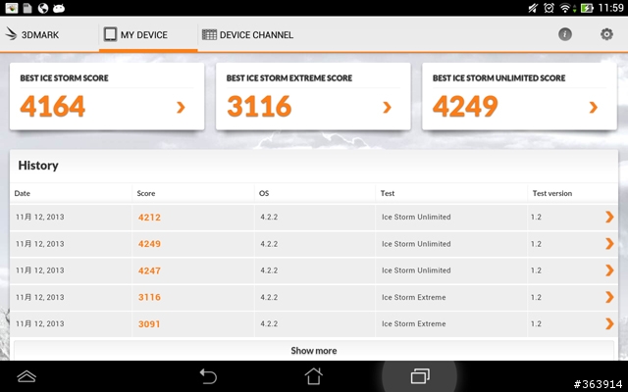Click the BEST ICE STORM SCORE card title
This screenshot has height=392, width=628.
[64, 78]
